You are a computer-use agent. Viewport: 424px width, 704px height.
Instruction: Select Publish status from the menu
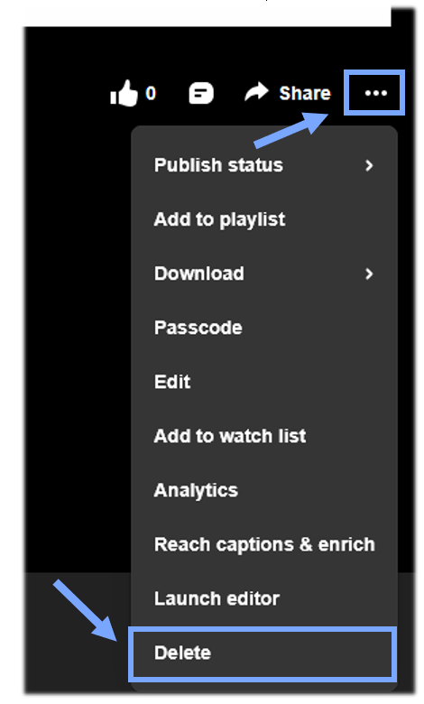pos(263,165)
